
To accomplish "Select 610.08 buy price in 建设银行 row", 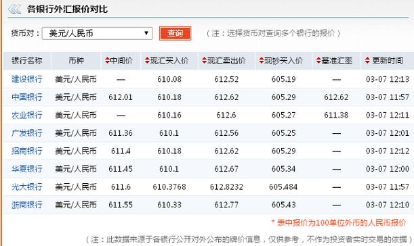I will [169, 79].
